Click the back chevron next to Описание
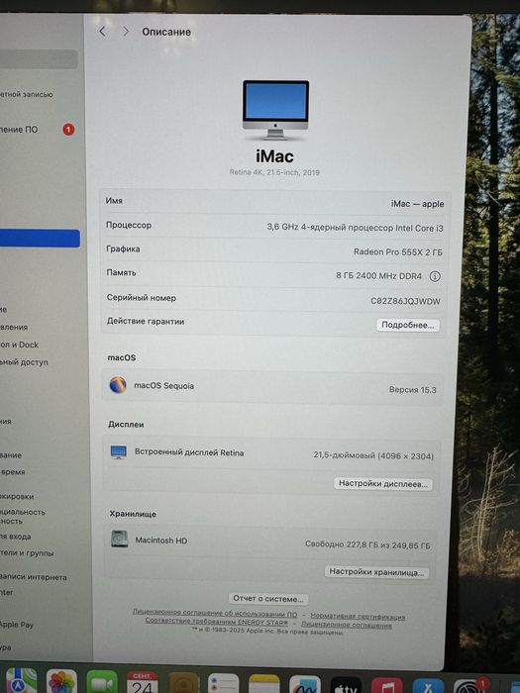The width and height of the screenshot is (520, 693). [x=103, y=32]
